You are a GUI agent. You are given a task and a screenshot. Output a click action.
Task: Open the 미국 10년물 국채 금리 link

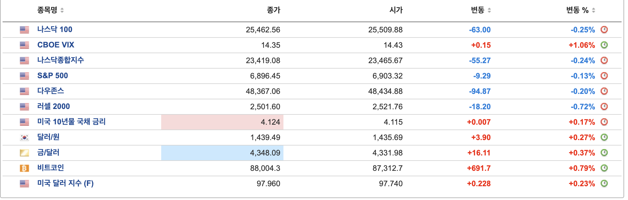pyautogui.click(x=71, y=122)
